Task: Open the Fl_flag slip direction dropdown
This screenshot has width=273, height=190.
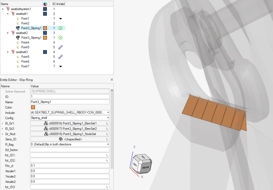Action: (108, 144)
